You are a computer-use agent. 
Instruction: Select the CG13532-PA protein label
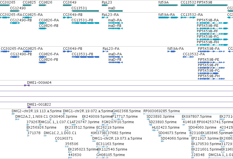tap(194, 54)
